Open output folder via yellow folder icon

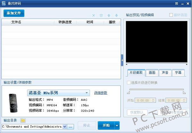23,121
